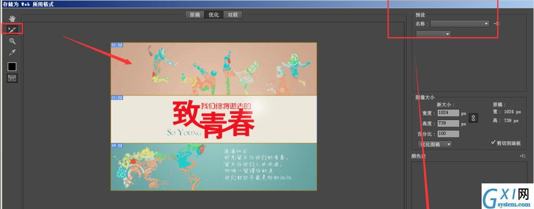Click the 百分比 input field showing 100

point(448,134)
